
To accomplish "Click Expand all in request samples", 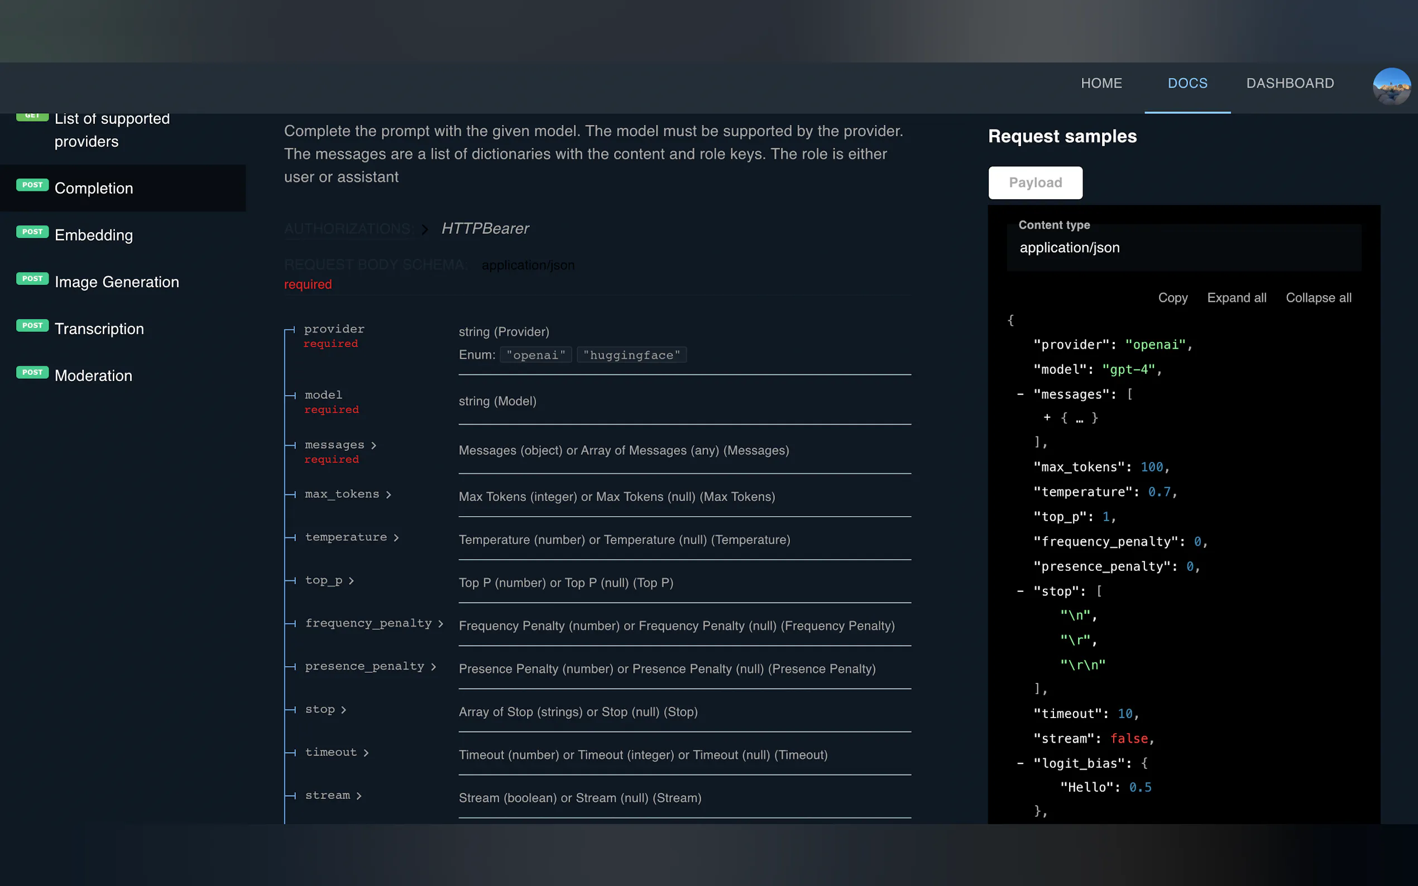I will pyautogui.click(x=1236, y=298).
